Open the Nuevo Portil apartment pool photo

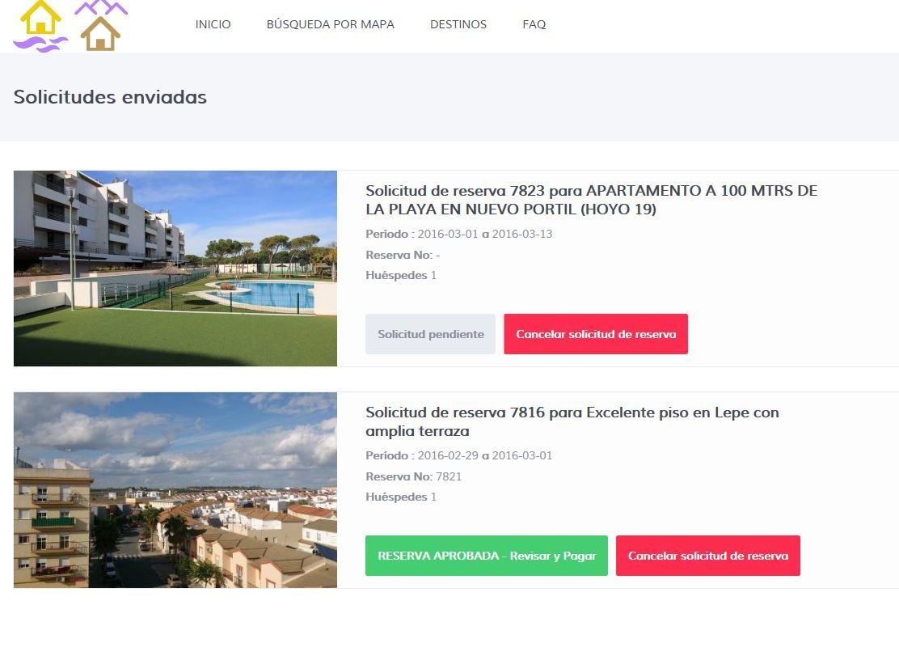[x=175, y=269]
